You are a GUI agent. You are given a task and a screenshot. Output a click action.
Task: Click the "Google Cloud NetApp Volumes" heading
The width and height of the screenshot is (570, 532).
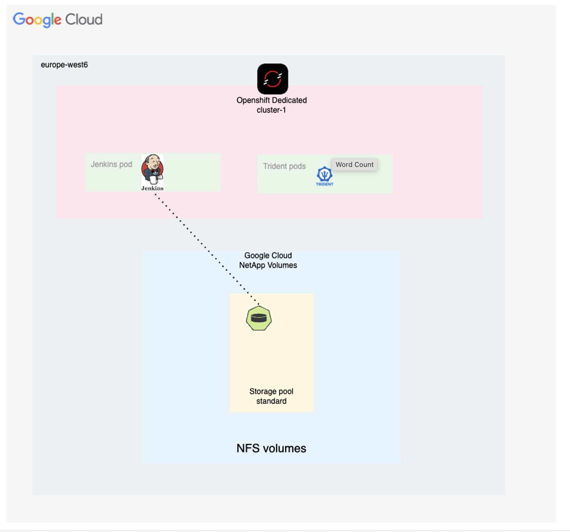pos(268,260)
